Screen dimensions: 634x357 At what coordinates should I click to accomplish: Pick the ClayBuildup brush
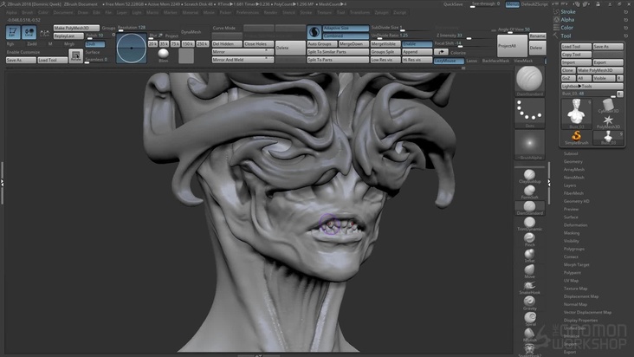click(529, 172)
